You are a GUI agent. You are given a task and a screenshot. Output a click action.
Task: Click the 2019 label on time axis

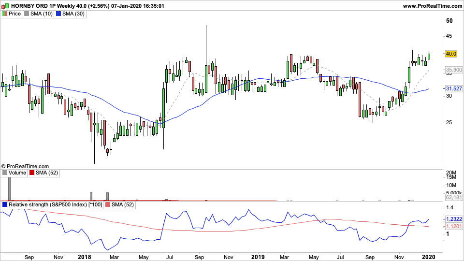pyautogui.click(x=258, y=257)
